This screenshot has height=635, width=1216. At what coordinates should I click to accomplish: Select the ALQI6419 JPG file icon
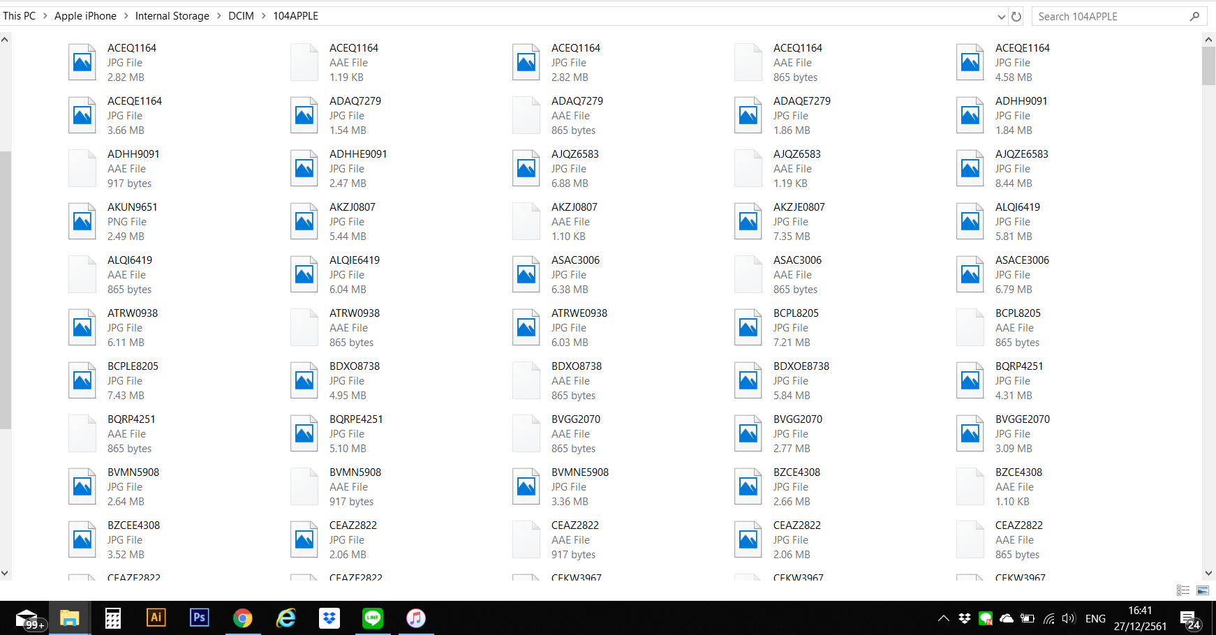[x=970, y=221]
